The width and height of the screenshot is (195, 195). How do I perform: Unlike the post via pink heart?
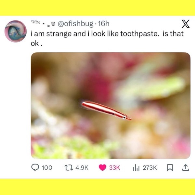pyautogui.click(x=102, y=168)
